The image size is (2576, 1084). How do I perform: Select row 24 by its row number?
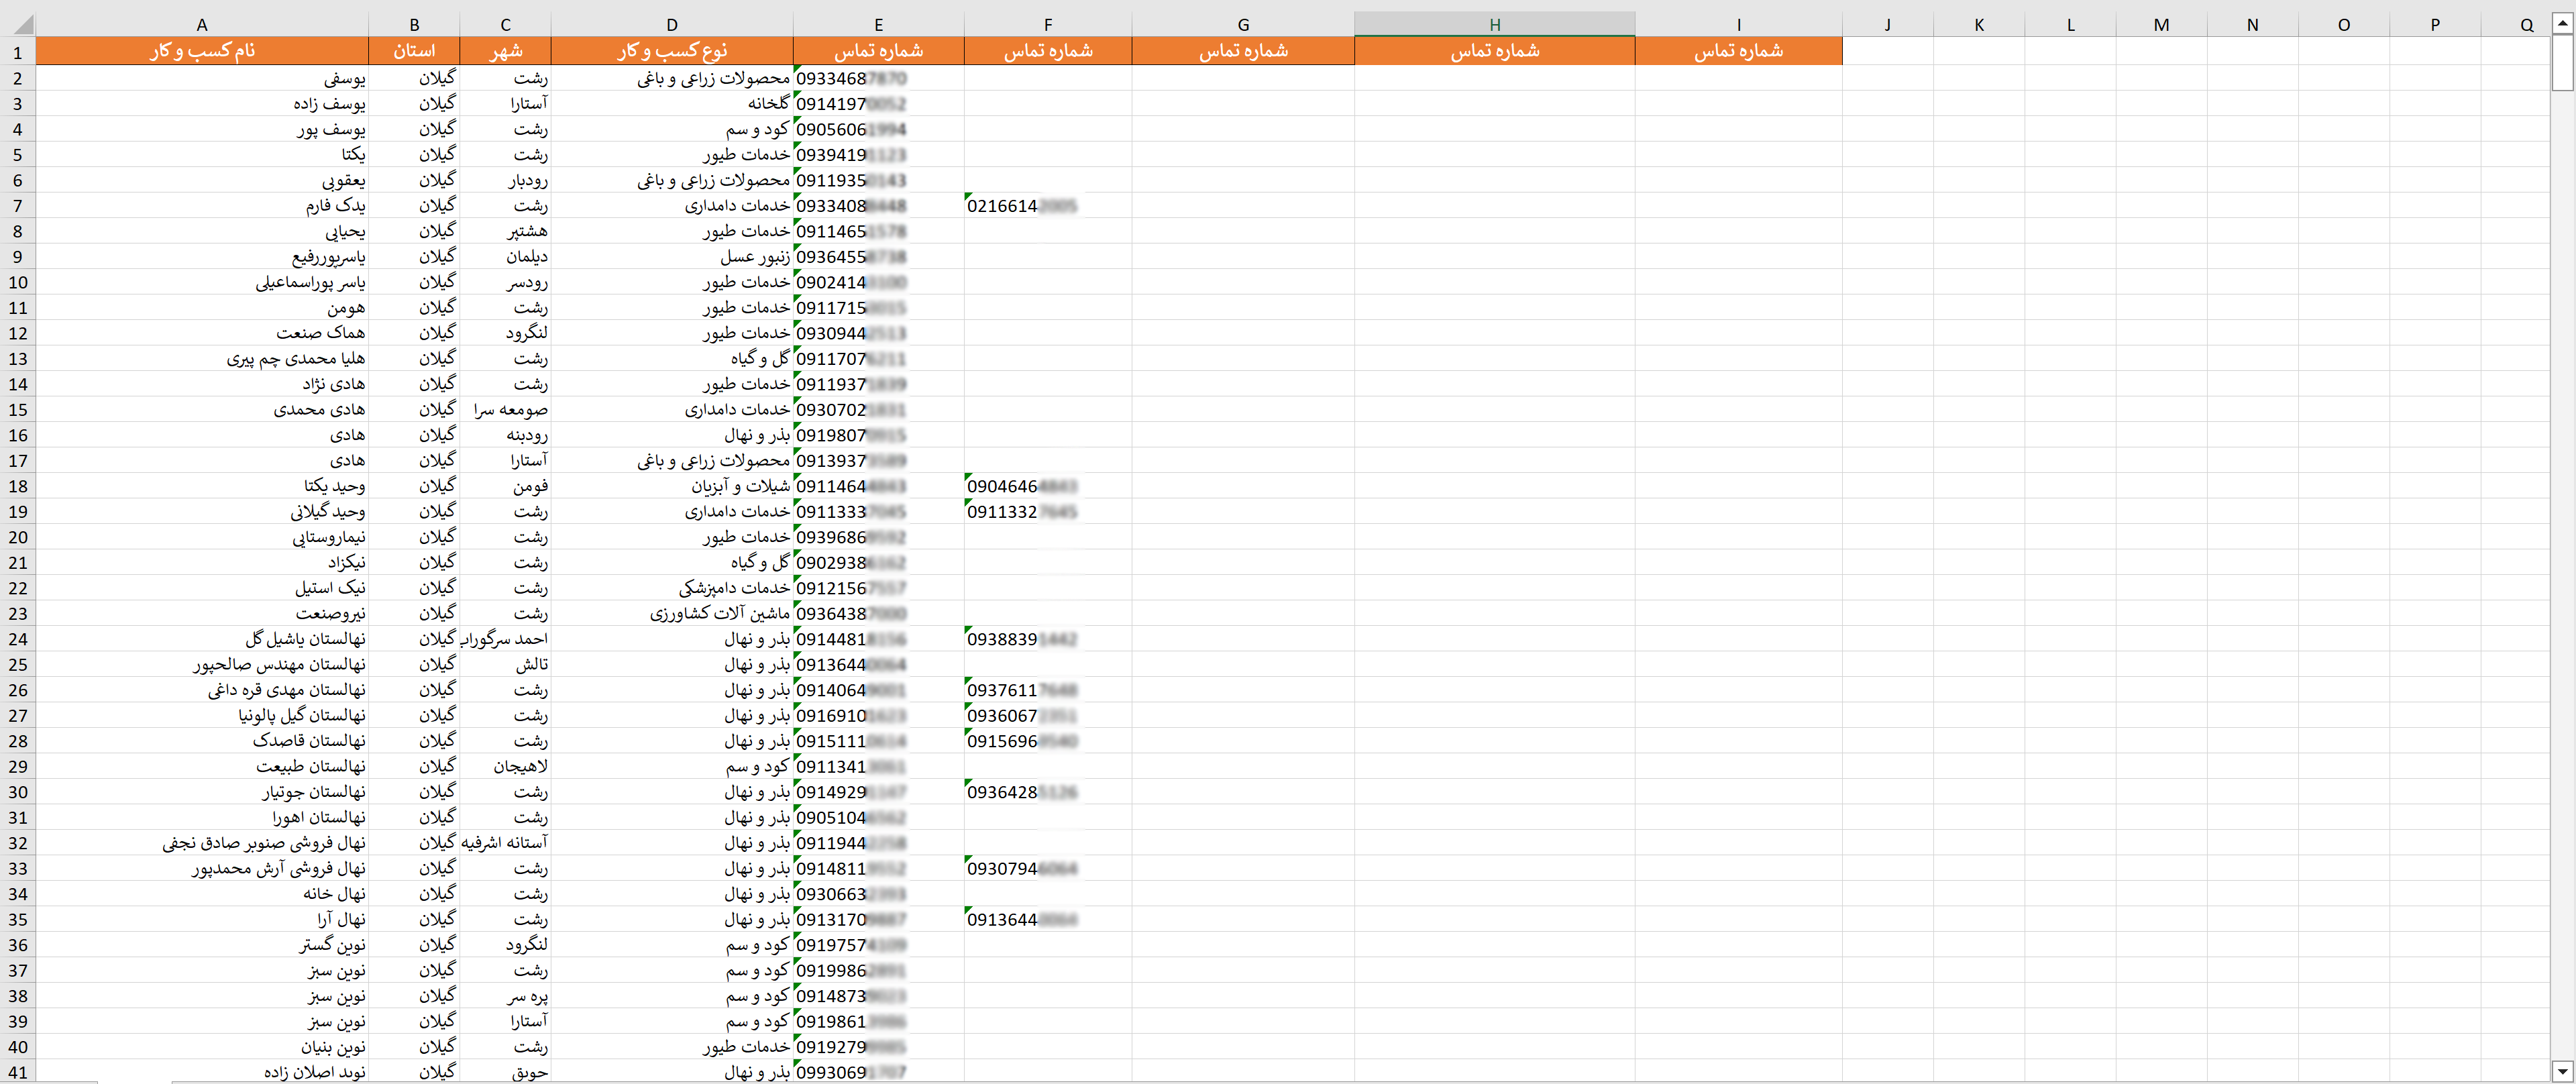point(18,639)
